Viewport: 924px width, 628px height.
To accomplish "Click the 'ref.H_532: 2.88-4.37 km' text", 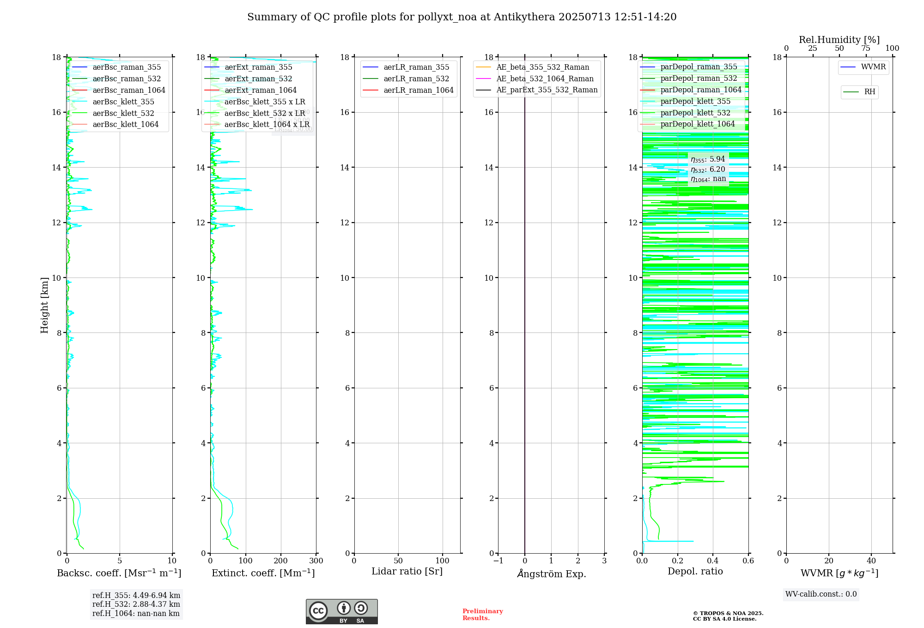I will tap(136, 604).
